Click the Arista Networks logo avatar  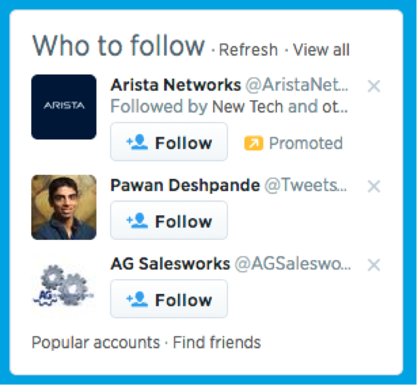click(64, 107)
